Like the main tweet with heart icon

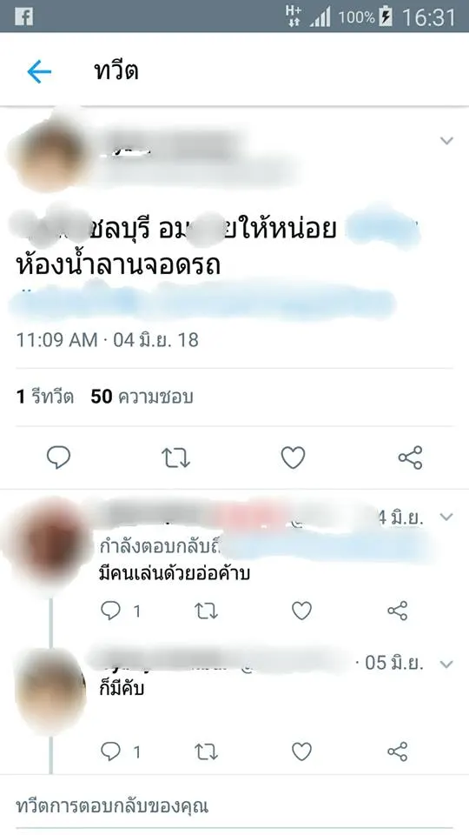(x=293, y=458)
